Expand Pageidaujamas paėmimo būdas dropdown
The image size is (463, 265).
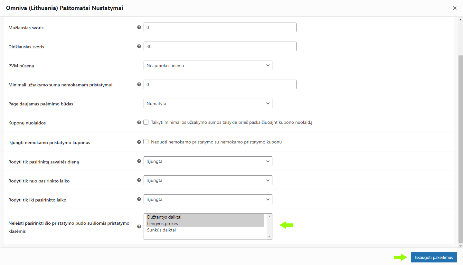[208, 103]
